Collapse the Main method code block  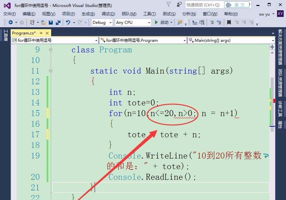pyautogui.click(x=51, y=71)
